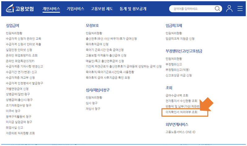Viewport: 247px width, 146px height.
Task: Open 취업사실 신고
Action: coord(15,128)
